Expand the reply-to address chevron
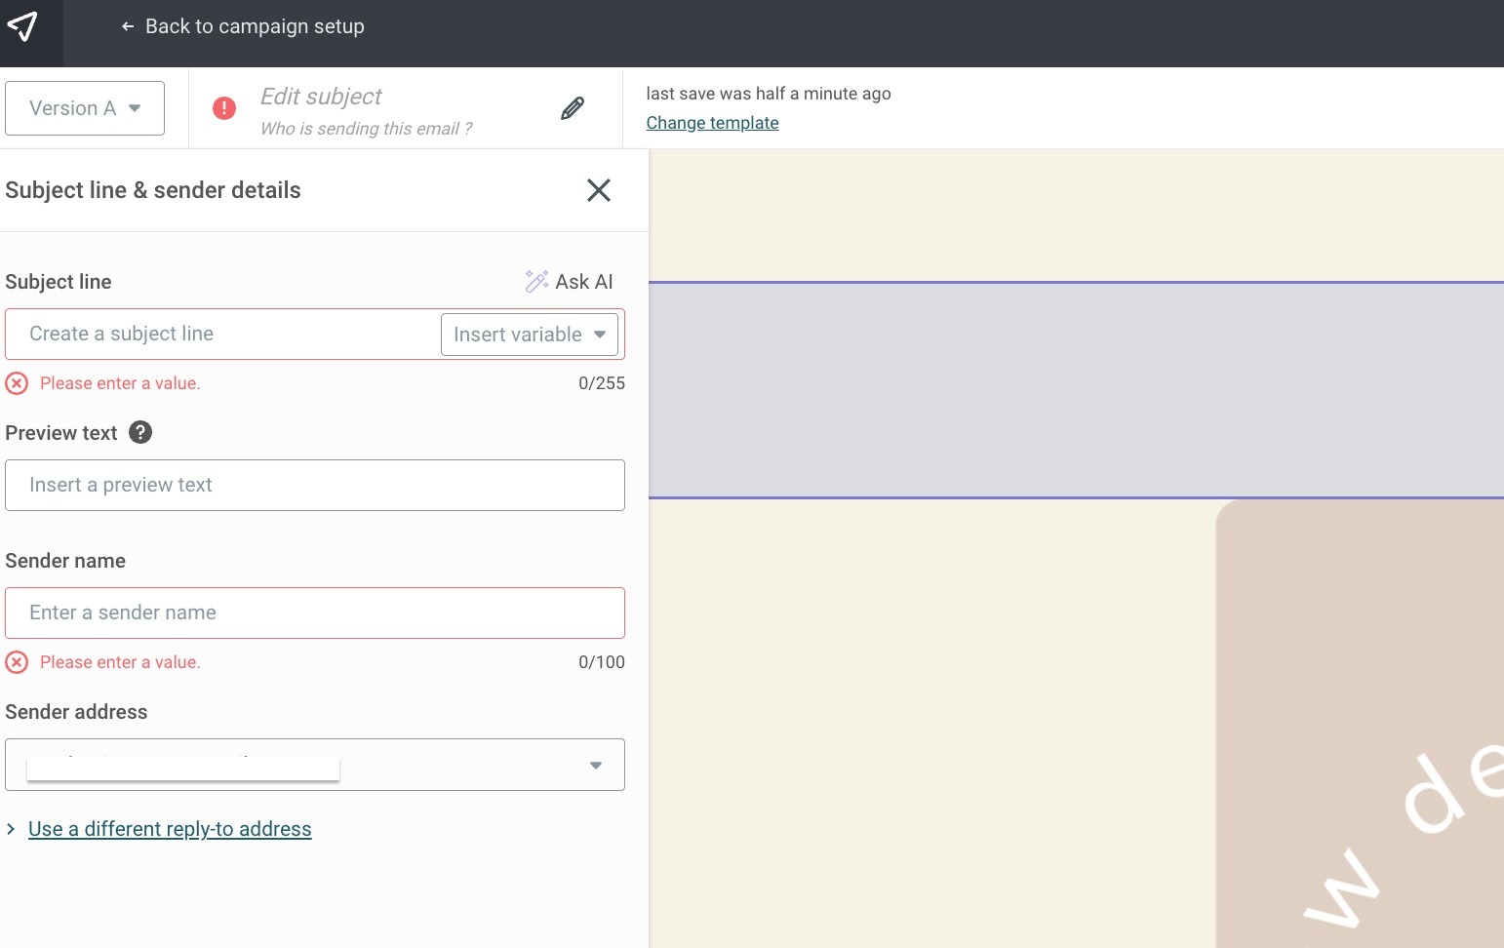The width and height of the screenshot is (1504, 948). (11, 829)
